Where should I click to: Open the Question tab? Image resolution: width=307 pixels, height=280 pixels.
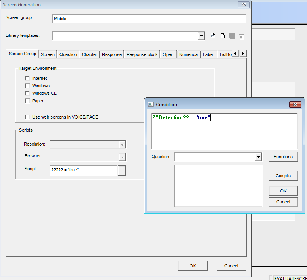click(68, 54)
